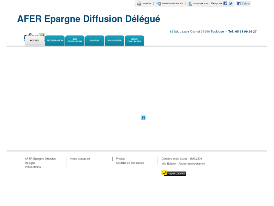Viewport: 274px width, 206px height.
Task: Click the Facebook J'aime button
Action: click(243, 3)
